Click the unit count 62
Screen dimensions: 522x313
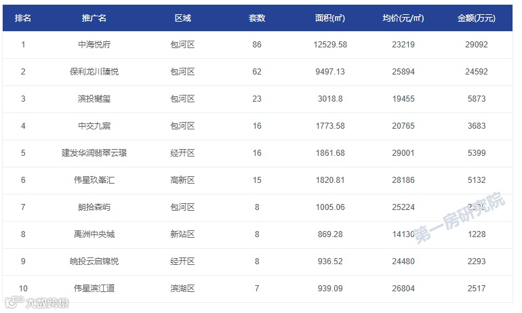(x=257, y=72)
